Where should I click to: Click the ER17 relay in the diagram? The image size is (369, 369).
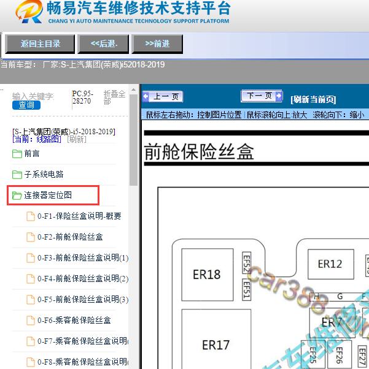216,339
